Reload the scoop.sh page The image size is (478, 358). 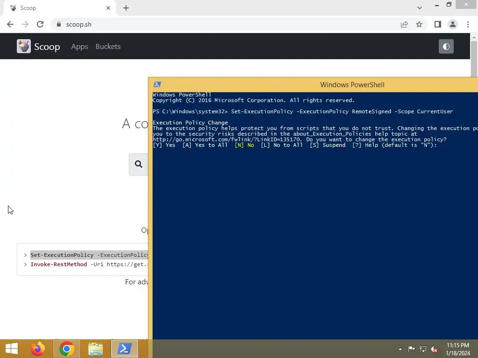pyautogui.click(x=40, y=24)
